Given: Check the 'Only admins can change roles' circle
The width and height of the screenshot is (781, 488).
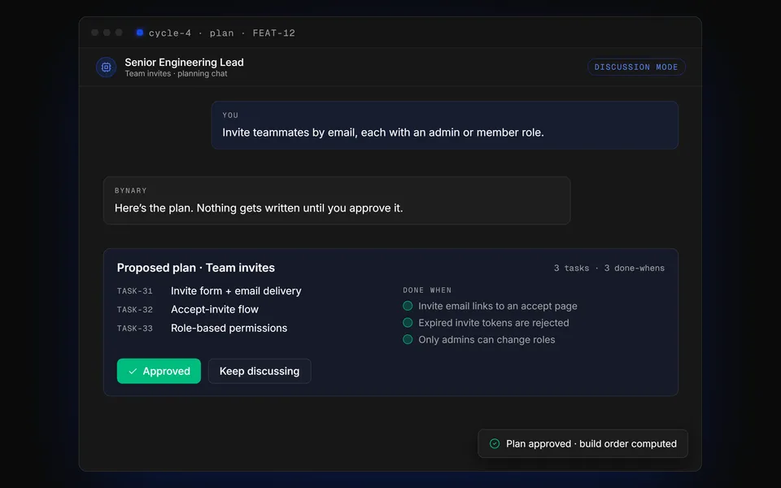Looking at the screenshot, I should pyautogui.click(x=408, y=340).
